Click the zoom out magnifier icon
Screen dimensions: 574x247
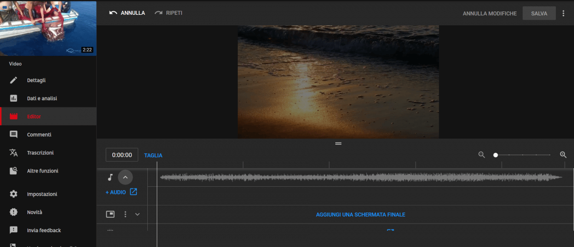click(482, 155)
